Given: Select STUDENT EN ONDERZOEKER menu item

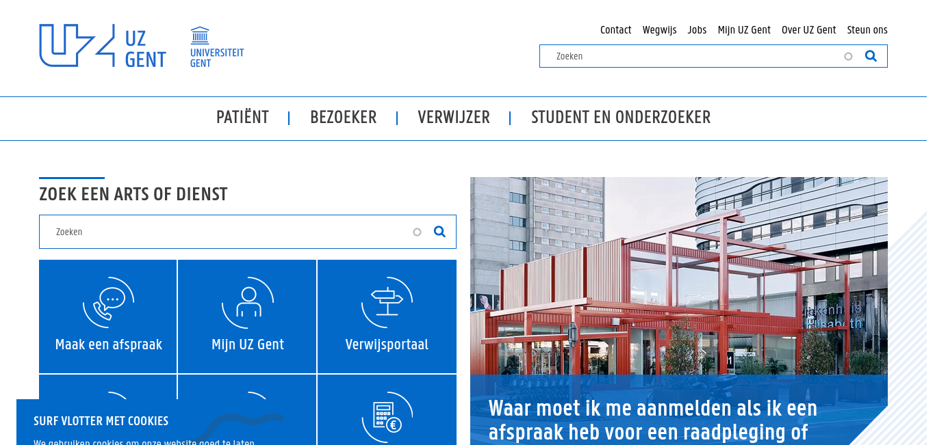Looking at the screenshot, I should click(621, 118).
